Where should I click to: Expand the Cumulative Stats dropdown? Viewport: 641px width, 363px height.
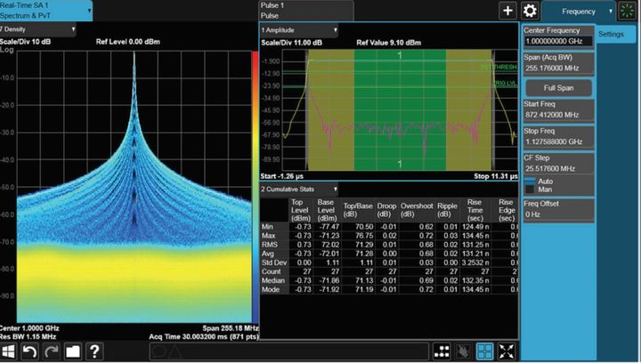(298, 189)
